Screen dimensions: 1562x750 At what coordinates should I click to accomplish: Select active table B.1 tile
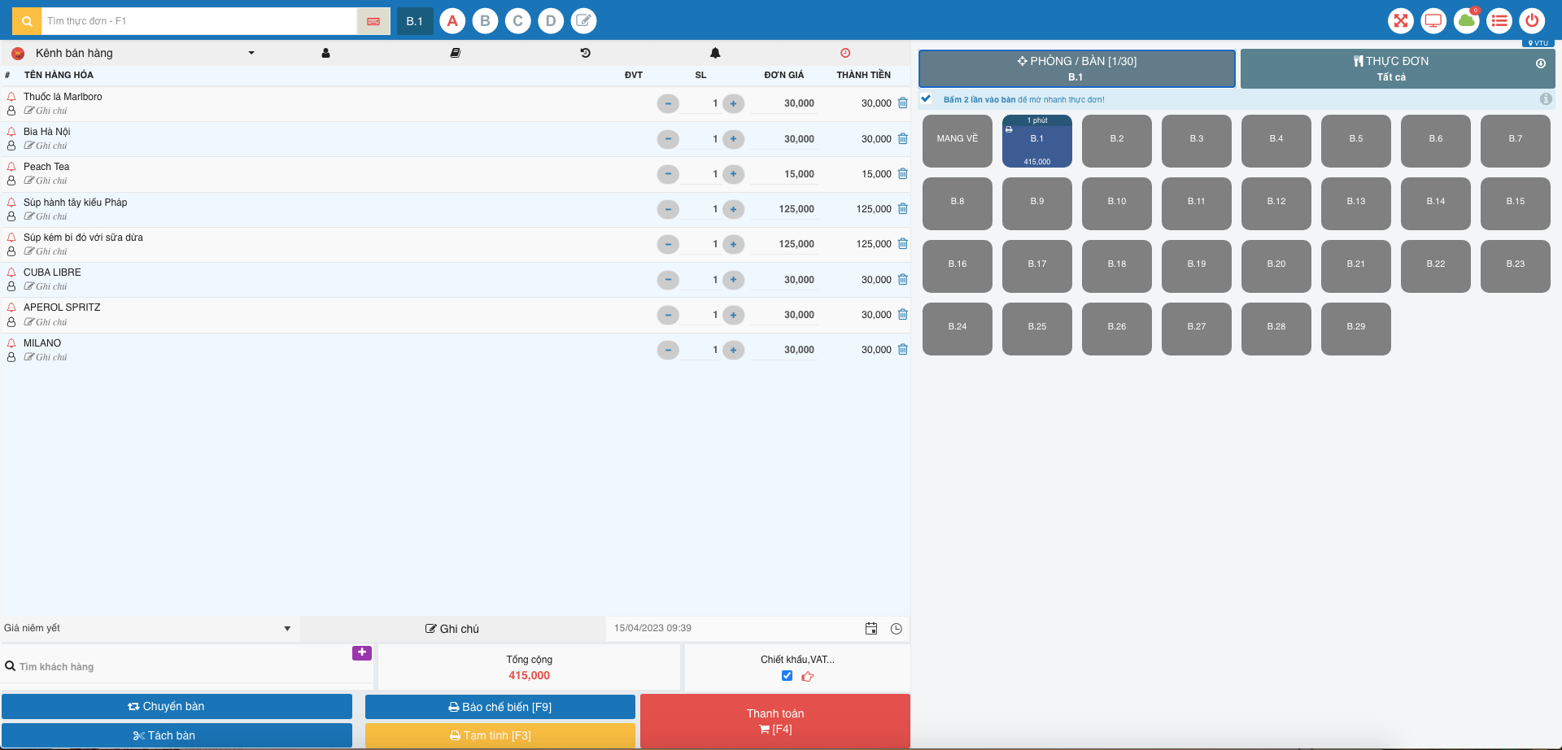pyautogui.click(x=1037, y=141)
